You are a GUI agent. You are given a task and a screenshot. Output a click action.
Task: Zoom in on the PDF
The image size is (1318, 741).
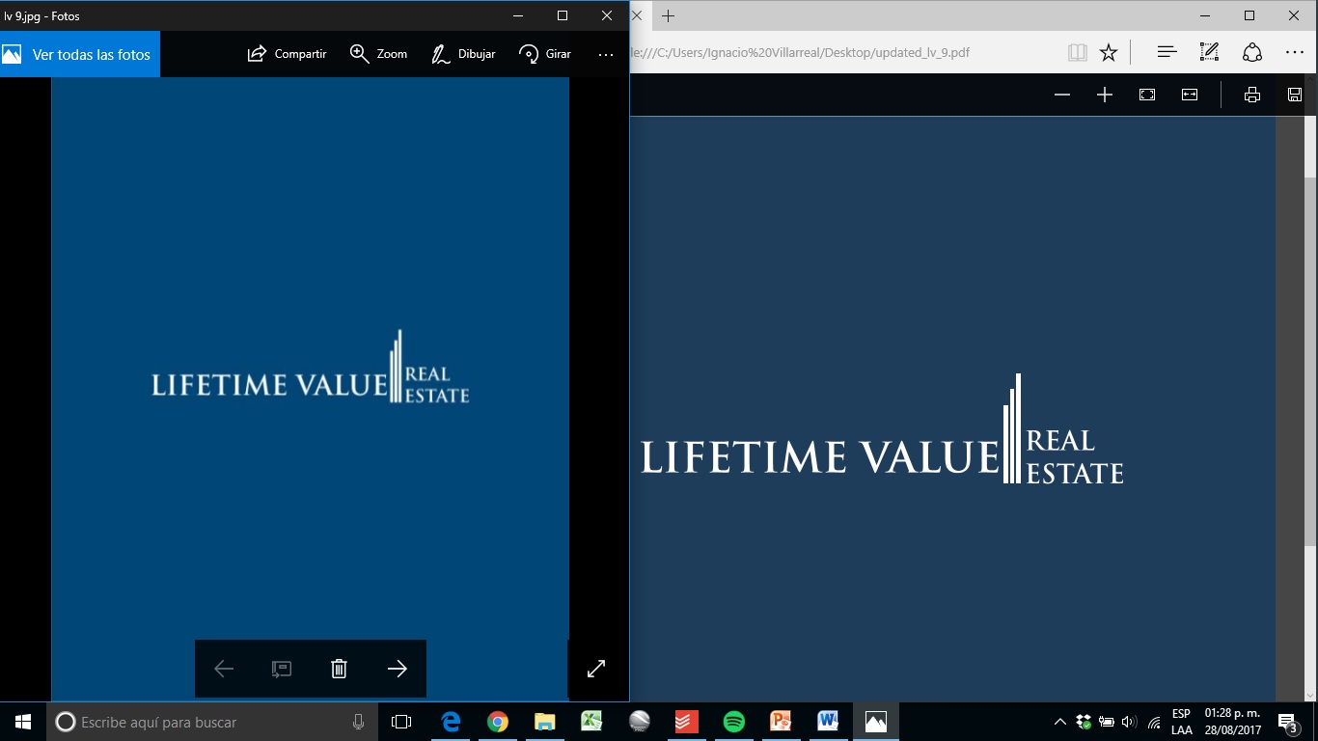click(x=1105, y=95)
